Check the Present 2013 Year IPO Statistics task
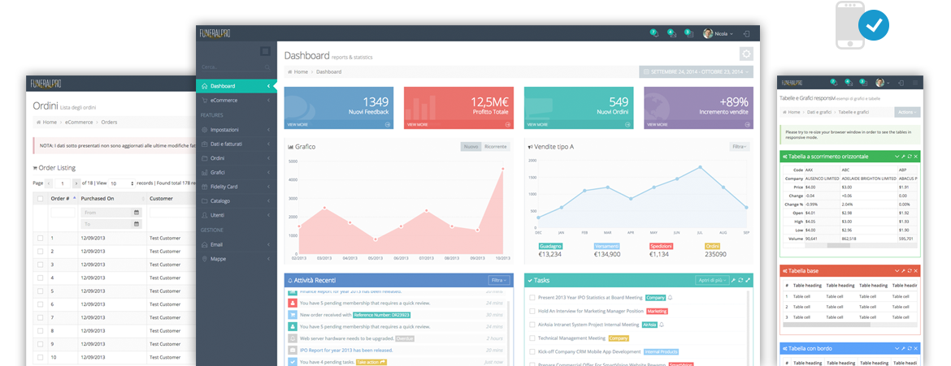The height and width of the screenshot is (366, 951). pos(532,298)
